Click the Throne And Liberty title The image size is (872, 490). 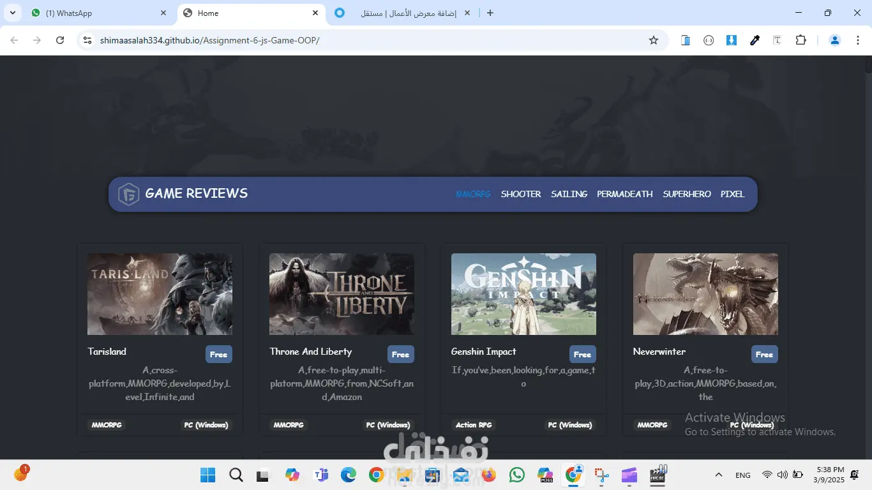coord(311,352)
